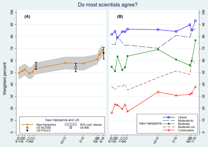Click the US POLES black dot legend marker
Screen dimensions: 208x147
pos(27,130)
